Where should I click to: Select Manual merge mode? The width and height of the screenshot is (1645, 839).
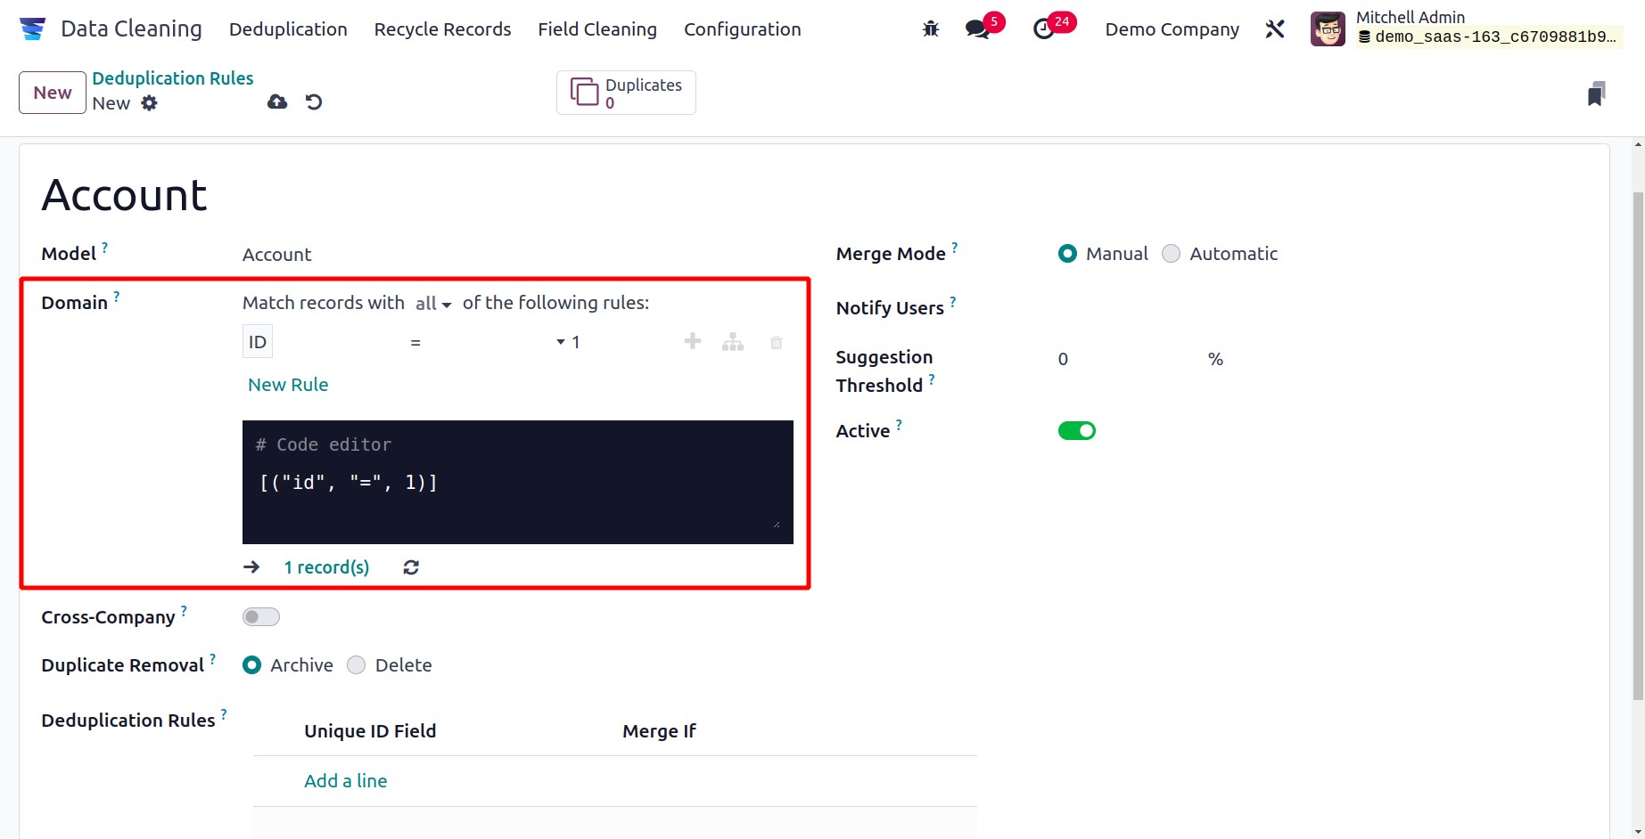1067,254
